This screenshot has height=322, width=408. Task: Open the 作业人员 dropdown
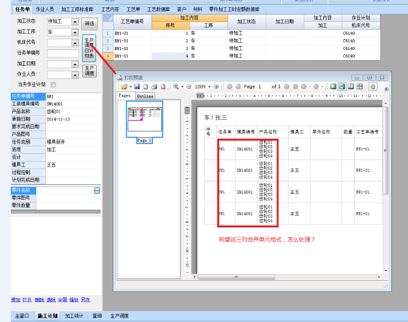tap(75, 75)
